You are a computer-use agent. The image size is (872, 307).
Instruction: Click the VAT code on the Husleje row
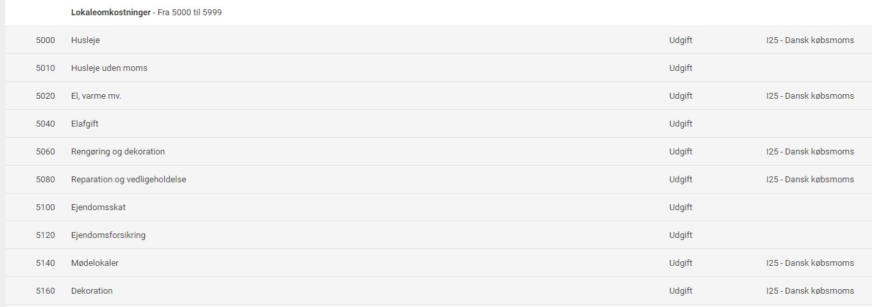pyautogui.click(x=810, y=40)
